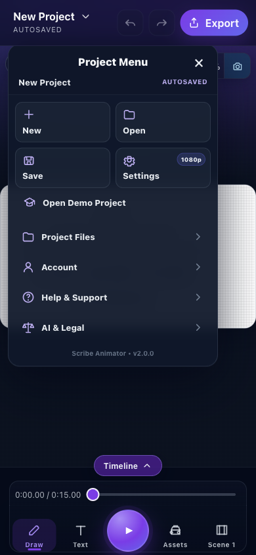Click the person icon beside Account
This screenshot has height=555, width=256.
28,267
